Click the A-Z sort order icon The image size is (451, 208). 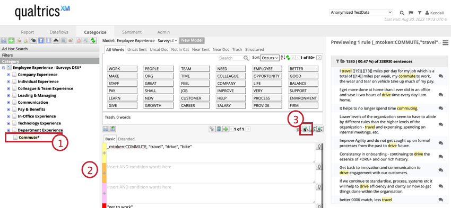[283, 58]
